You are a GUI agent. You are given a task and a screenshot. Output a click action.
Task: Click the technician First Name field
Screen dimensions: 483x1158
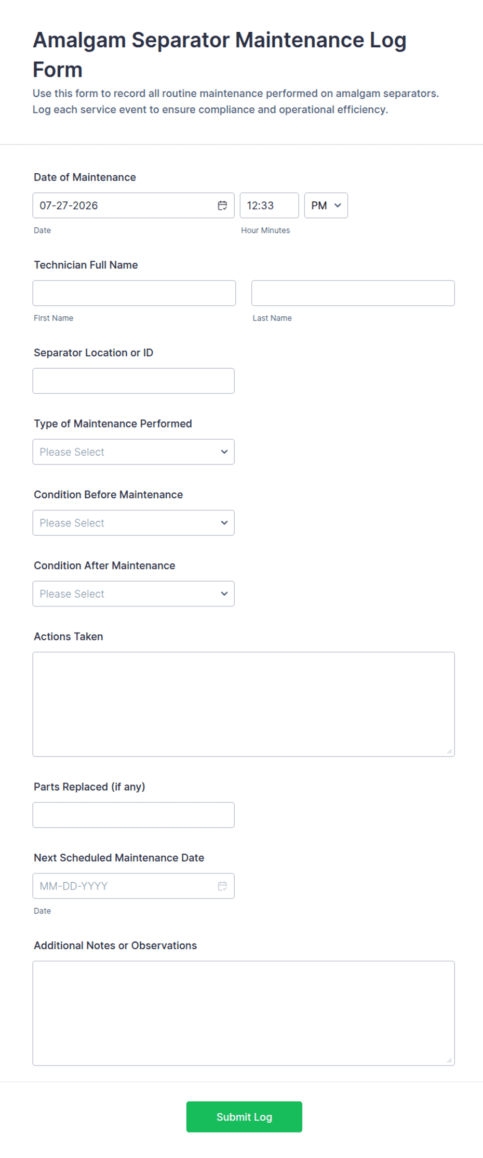coord(134,293)
